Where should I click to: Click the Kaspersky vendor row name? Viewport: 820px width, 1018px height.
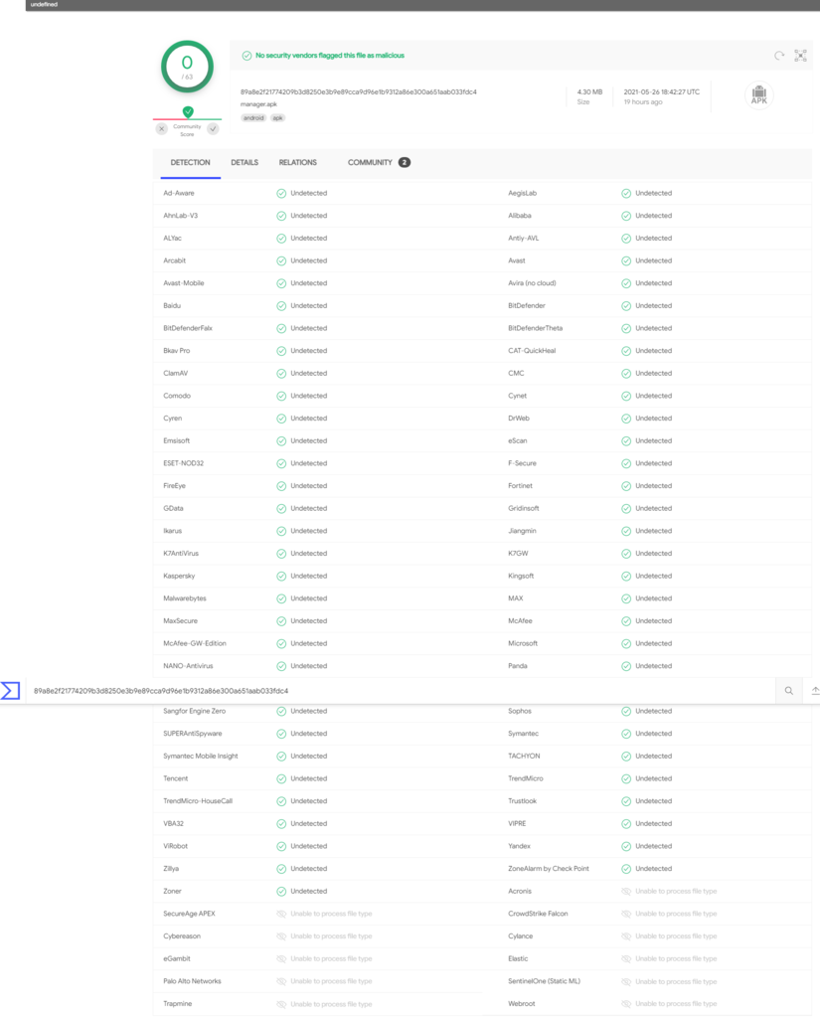click(180, 576)
